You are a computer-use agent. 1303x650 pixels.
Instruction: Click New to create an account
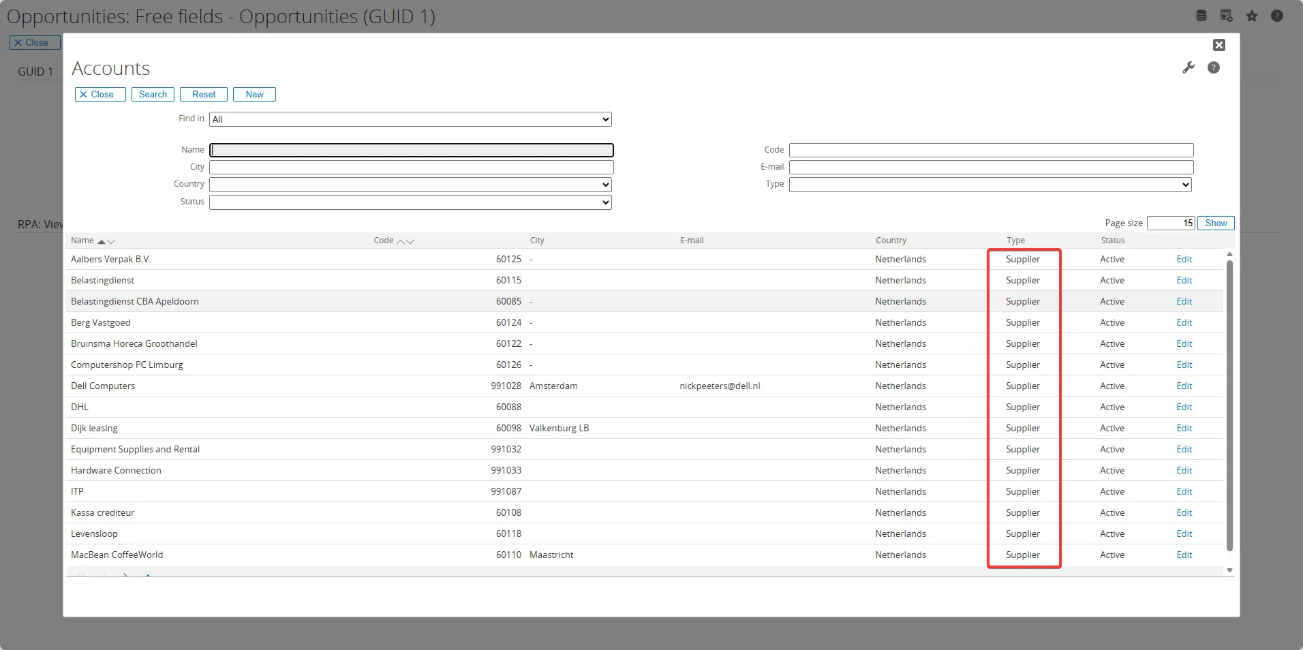tap(254, 95)
